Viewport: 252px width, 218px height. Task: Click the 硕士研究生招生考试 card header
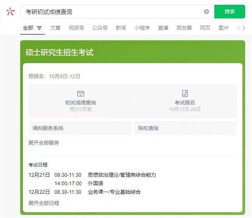(59, 53)
